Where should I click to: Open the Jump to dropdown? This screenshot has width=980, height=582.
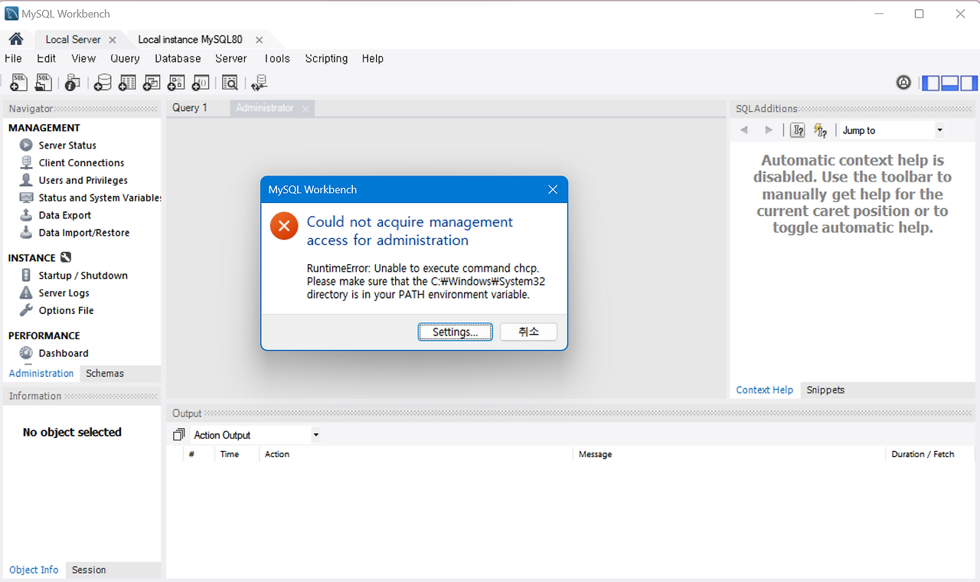(x=893, y=131)
